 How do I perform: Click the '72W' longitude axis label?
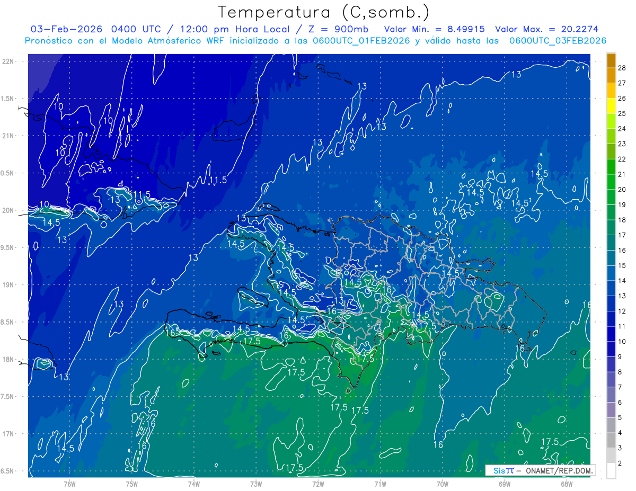(x=318, y=484)
